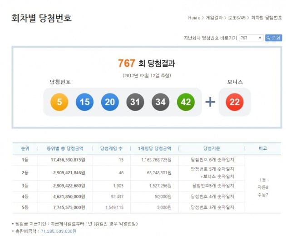Click the 1게임당 당첨금액 column header
The width and height of the screenshot is (286, 236).
(x=154, y=148)
